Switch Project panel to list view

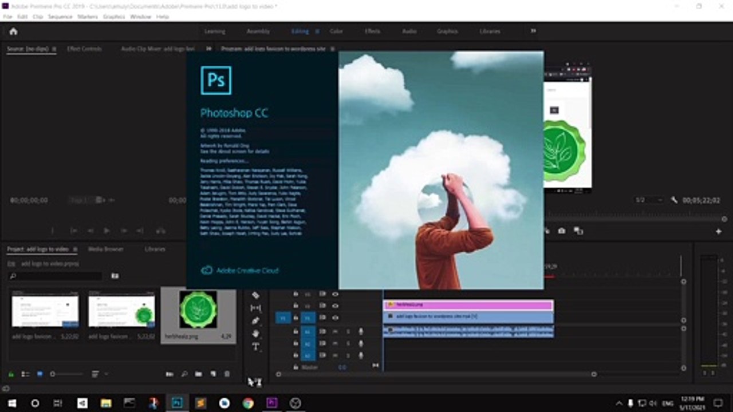pos(25,374)
